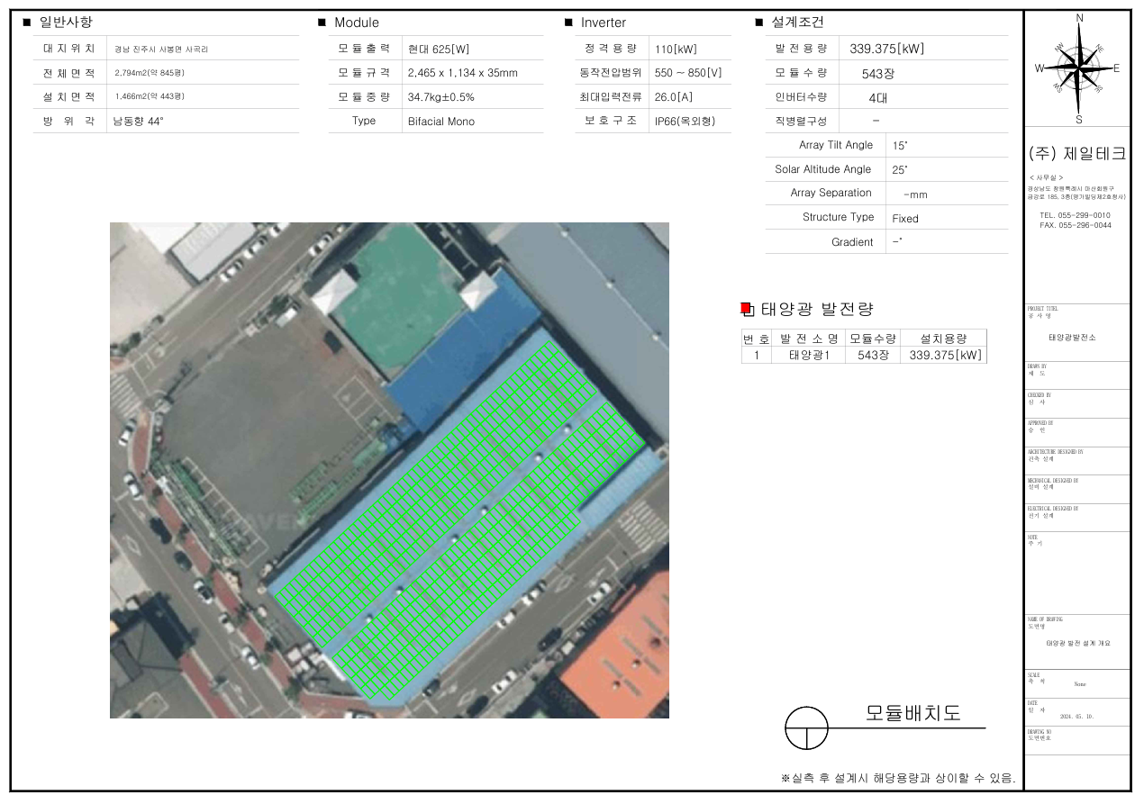1144x804 pixels.
Task: Click the 남동향 44° azimuth value
Action: pos(138,121)
